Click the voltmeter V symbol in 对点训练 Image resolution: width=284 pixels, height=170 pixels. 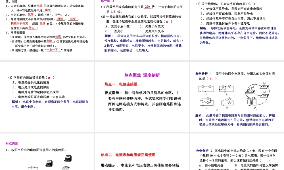point(33,167)
